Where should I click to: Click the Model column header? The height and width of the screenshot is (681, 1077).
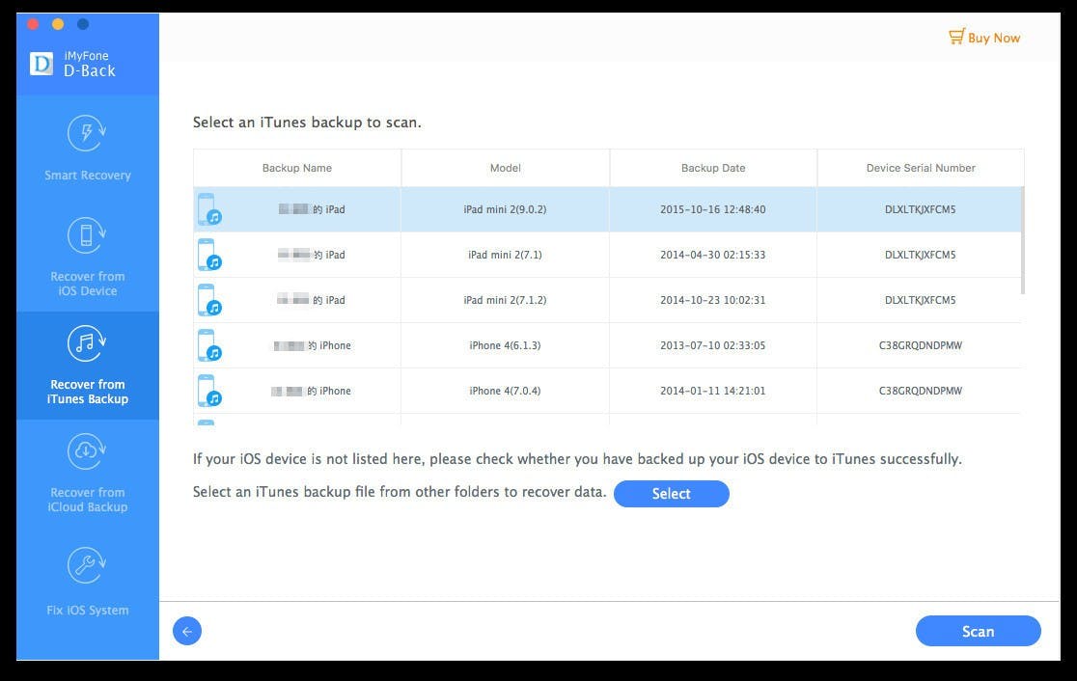click(x=505, y=168)
